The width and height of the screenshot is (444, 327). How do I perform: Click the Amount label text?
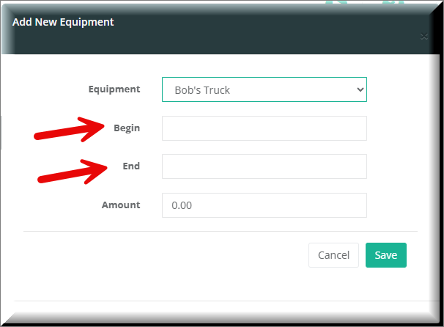point(121,205)
